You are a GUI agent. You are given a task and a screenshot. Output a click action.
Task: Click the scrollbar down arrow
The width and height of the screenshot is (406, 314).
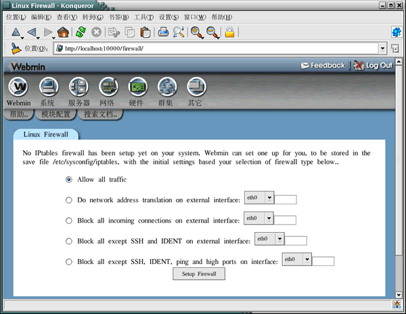[x=399, y=294]
